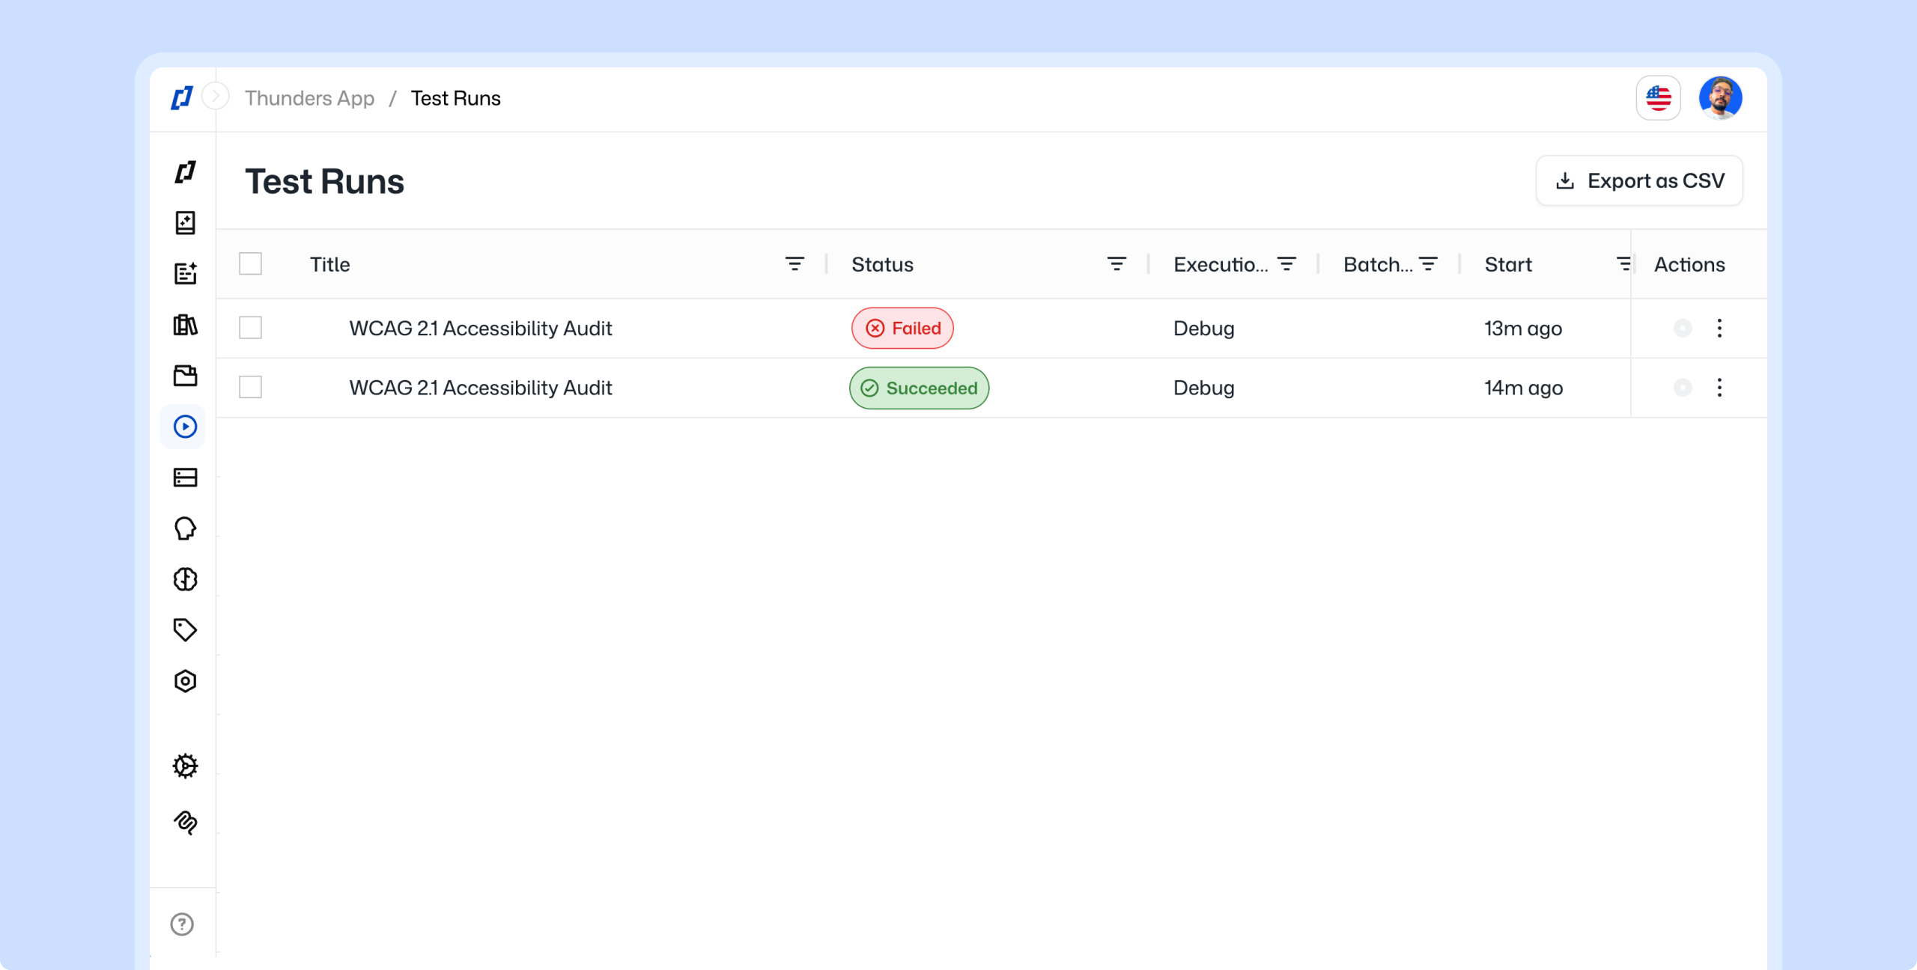Viewport: 1917px width, 970px height.
Task: Open the Batch column filter menu
Action: 1428,264
